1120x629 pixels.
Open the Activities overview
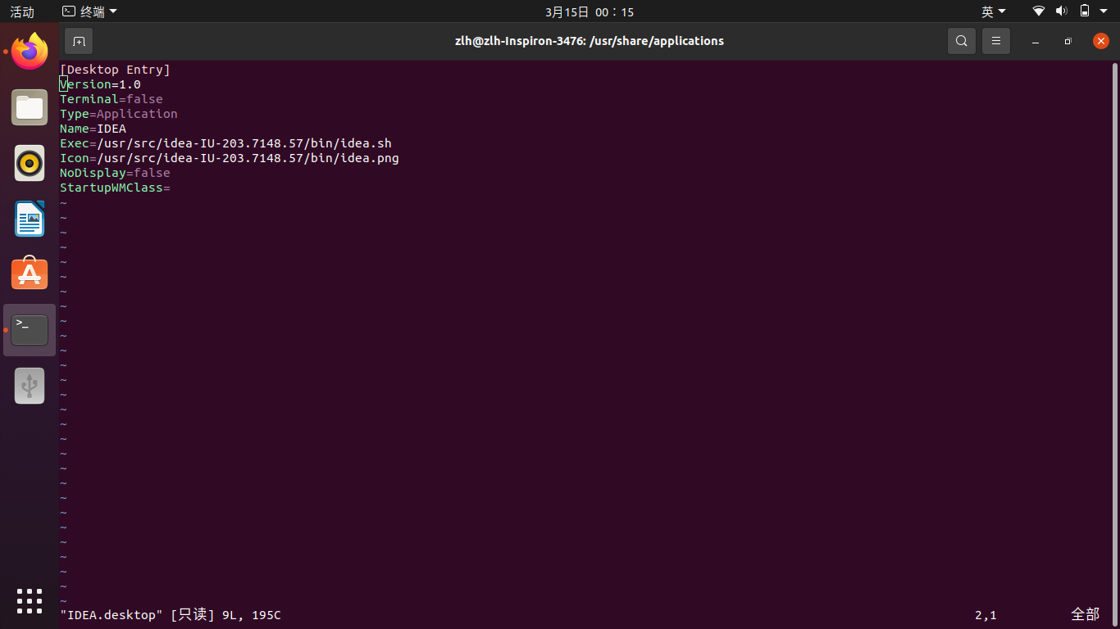[22, 11]
